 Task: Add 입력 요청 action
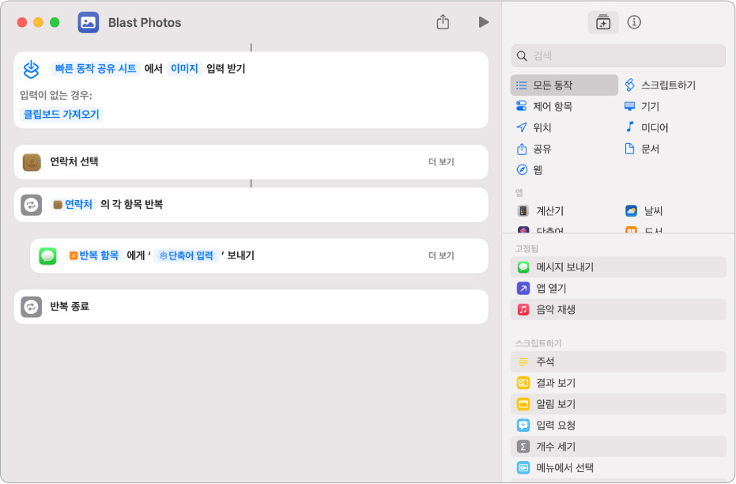click(x=618, y=425)
